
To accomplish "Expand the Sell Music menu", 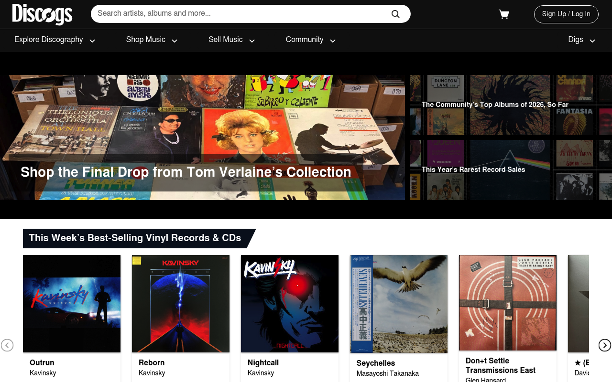I will tap(232, 40).
